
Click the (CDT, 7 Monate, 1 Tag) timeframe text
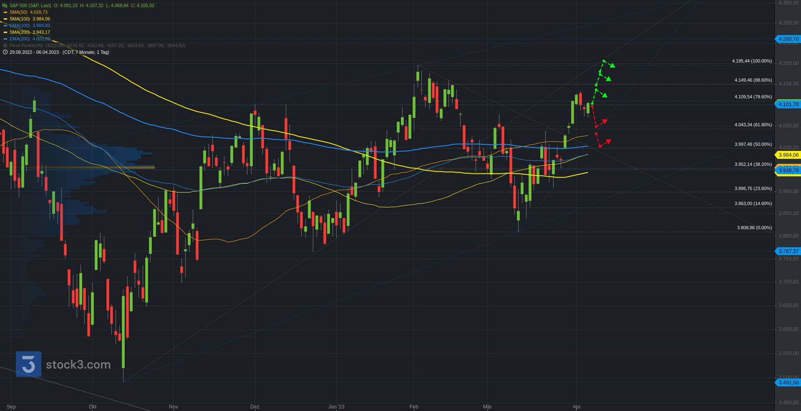86,52
